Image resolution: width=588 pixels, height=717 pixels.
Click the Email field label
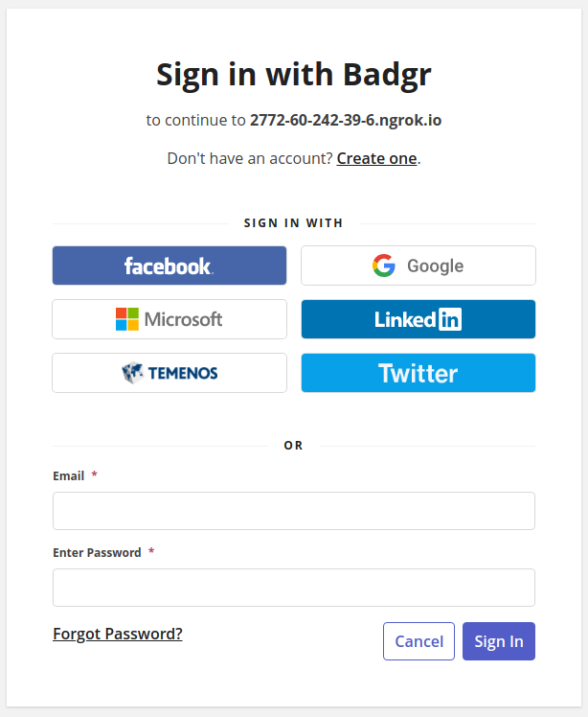tap(69, 476)
